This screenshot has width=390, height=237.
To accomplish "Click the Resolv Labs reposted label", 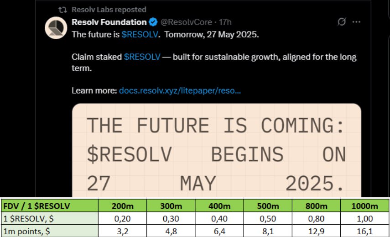I will [109, 10].
